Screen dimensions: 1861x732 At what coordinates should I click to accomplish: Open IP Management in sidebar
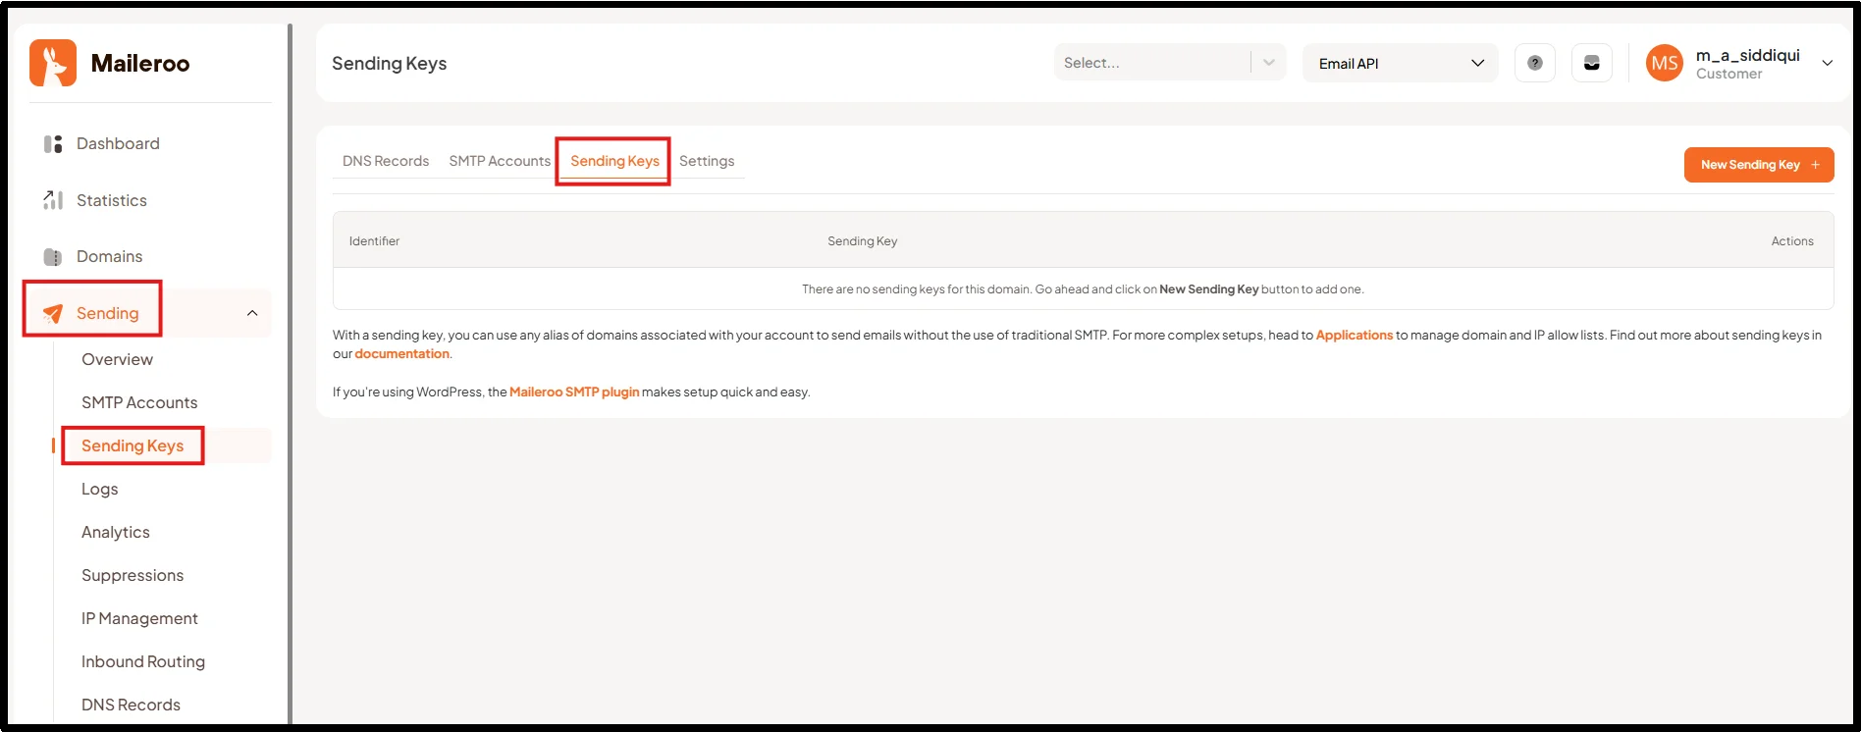point(139,618)
